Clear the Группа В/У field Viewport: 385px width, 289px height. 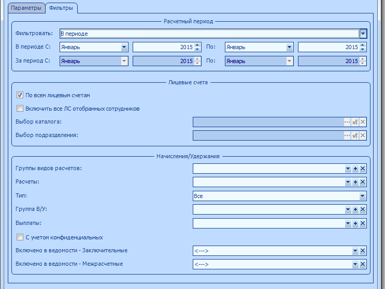pyautogui.click(x=363, y=209)
